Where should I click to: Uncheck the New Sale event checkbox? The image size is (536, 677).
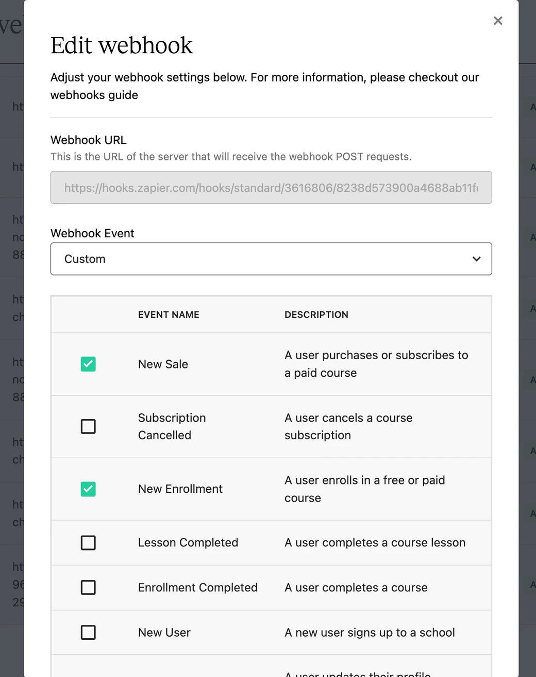(88, 364)
